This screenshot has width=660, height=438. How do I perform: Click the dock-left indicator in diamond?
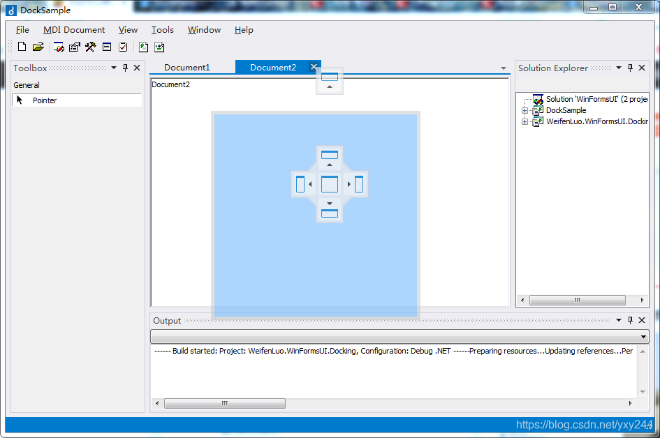[x=304, y=184]
